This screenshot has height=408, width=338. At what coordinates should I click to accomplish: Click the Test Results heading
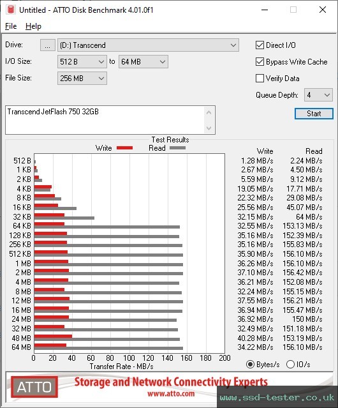pos(170,140)
